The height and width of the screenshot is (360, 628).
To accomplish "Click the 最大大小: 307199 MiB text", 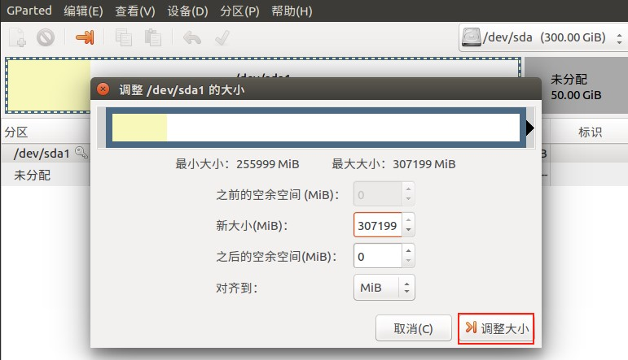I will (x=393, y=164).
